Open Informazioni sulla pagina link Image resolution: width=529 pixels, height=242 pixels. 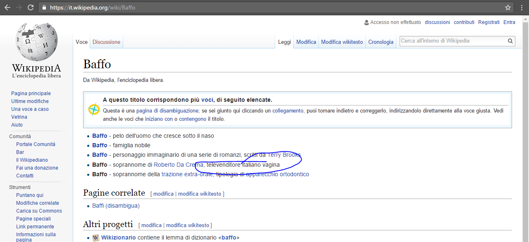pos(36,237)
